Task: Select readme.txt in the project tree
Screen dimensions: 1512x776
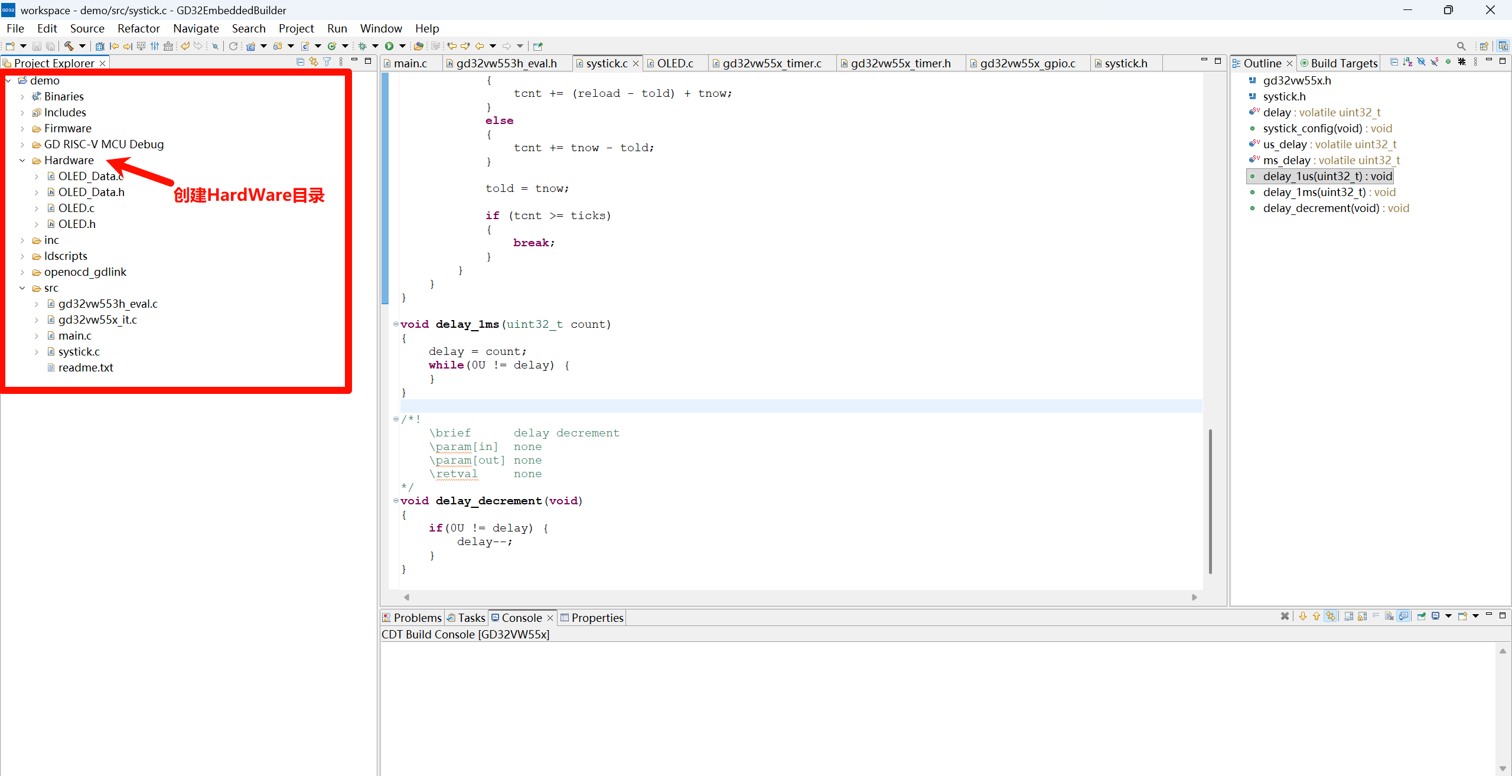Action: (86, 367)
